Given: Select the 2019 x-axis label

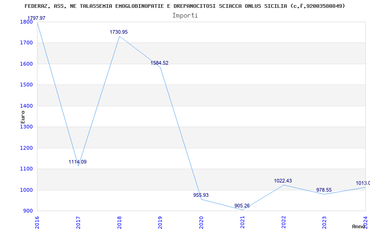Looking at the screenshot, I should (x=160, y=222).
